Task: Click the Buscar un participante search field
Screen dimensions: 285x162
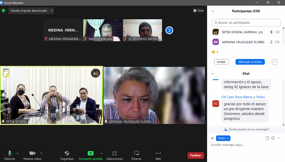Action: [246, 23]
